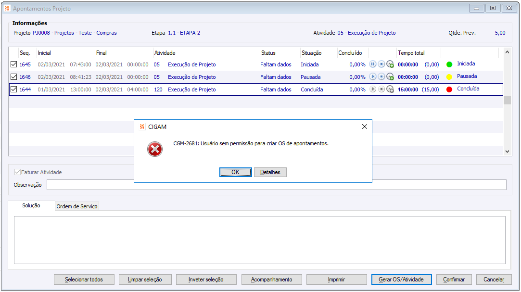Image resolution: width=521 pixels, height=292 pixels.
Task: Open the Ordem de Serviço tab
Action: click(77, 206)
